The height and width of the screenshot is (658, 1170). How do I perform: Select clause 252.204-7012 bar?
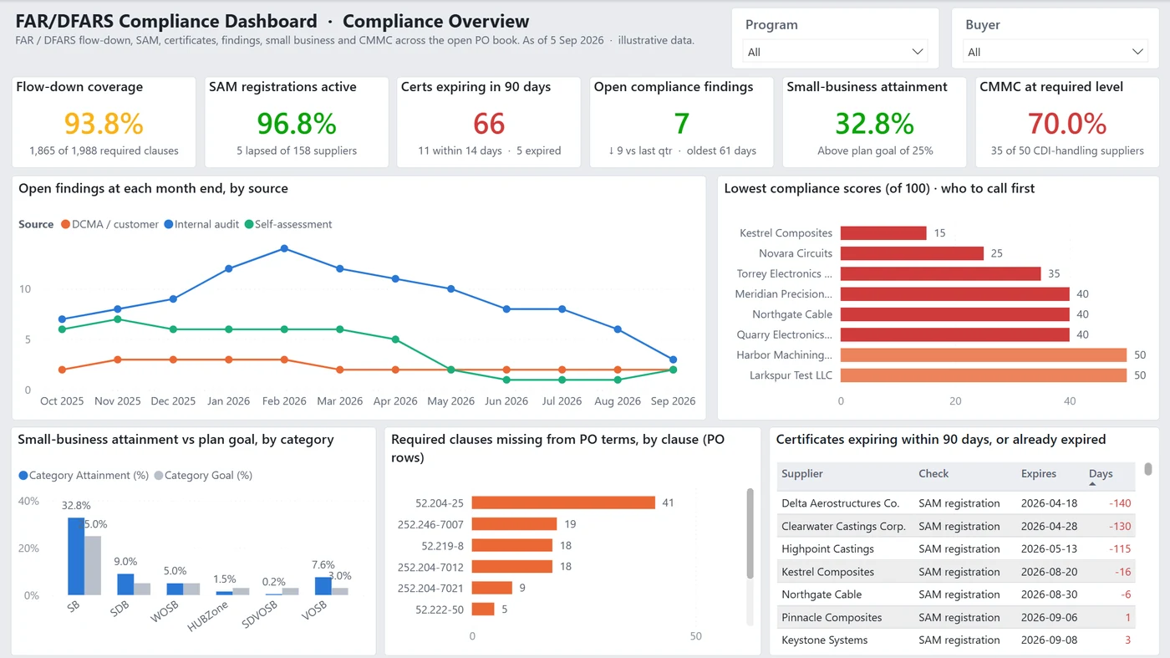(512, 566)
